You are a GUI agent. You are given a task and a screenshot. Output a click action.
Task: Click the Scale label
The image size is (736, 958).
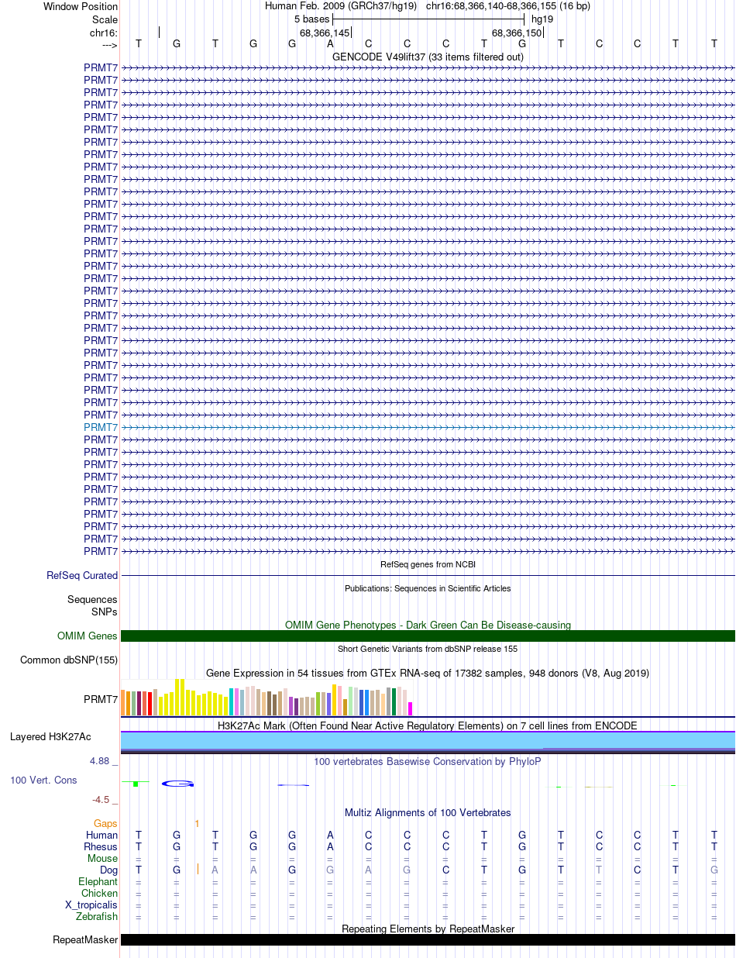click(x=105, y=19)
